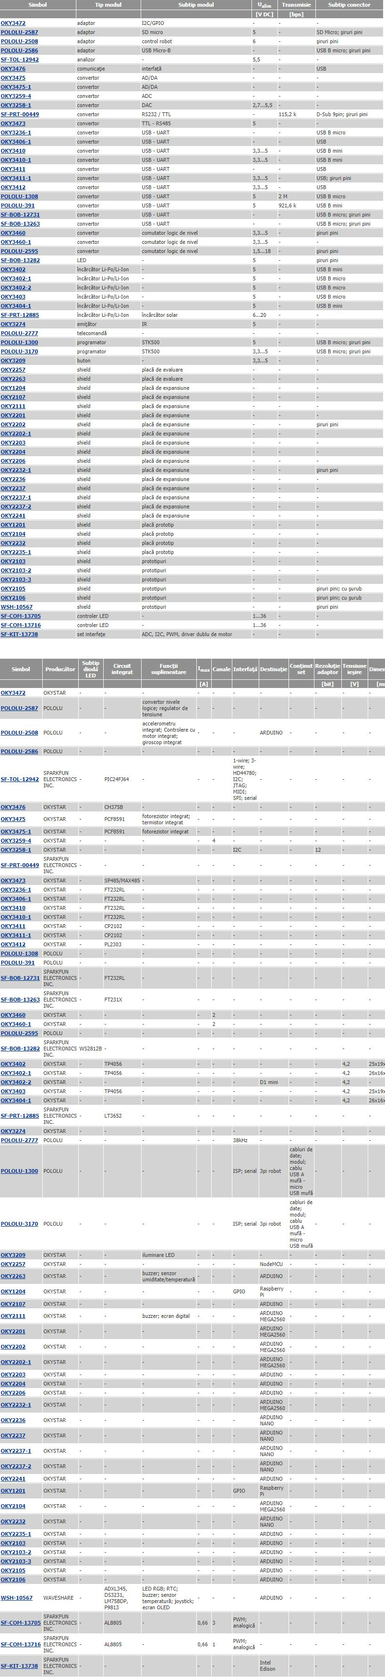This screenshot has width=385, height=1677.
Task: Click the Canale column header
Action: [x=221, y=669]
